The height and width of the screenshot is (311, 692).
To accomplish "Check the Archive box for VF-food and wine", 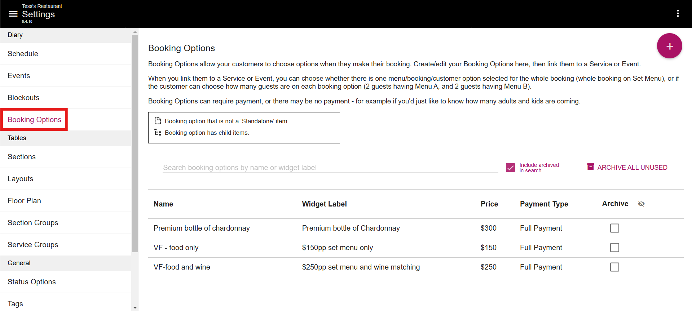I will click(x=614, y=267).
